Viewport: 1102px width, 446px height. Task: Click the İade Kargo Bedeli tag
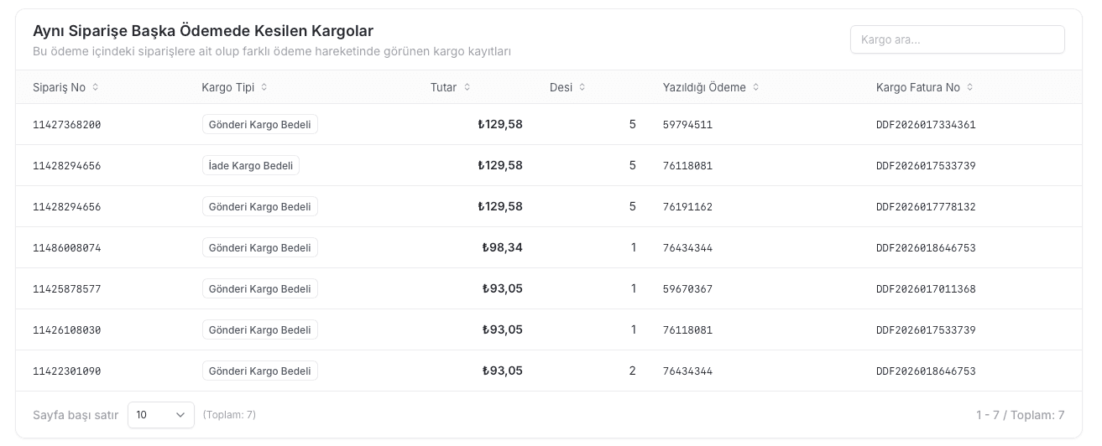click(x=251, y=166)
